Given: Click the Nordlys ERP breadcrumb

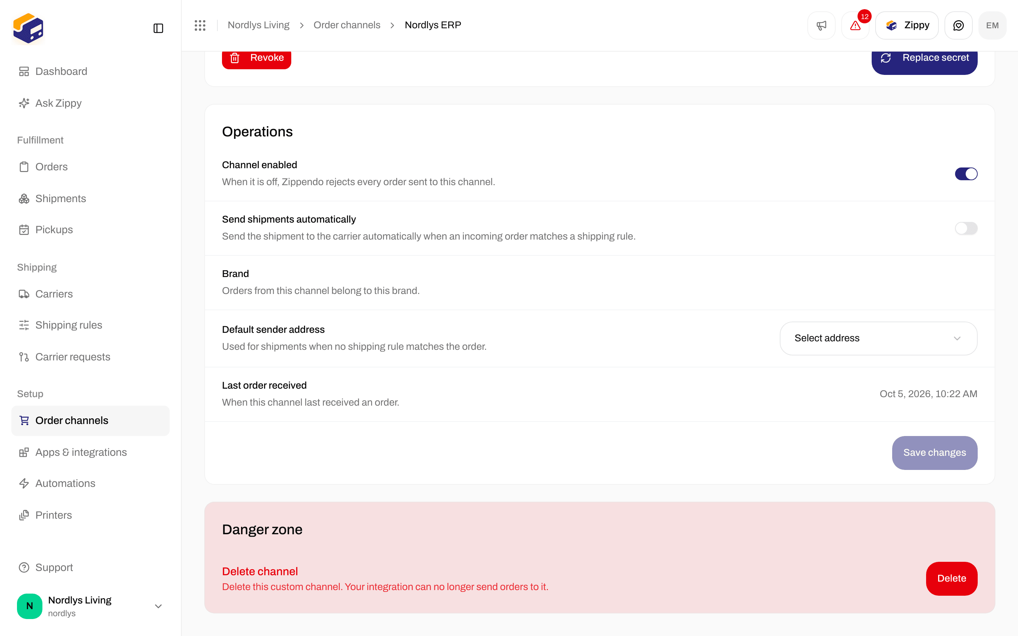Looking at the screenshot, I should pyautogui.click(x=433, y=25).
